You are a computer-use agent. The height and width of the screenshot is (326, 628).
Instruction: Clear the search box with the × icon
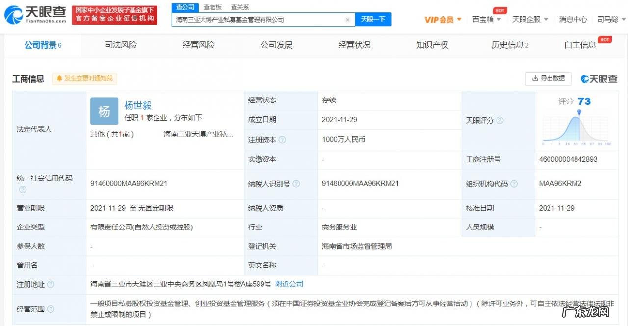click(348, 19)
